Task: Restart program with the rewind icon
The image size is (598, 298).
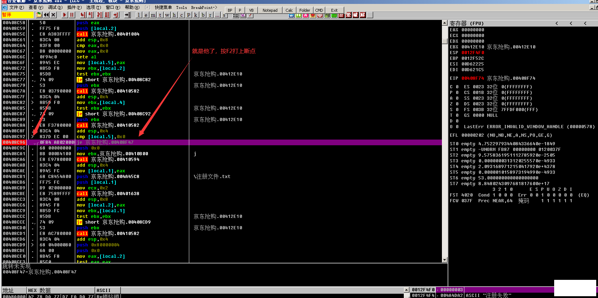Action: click(x=46, y=15)
